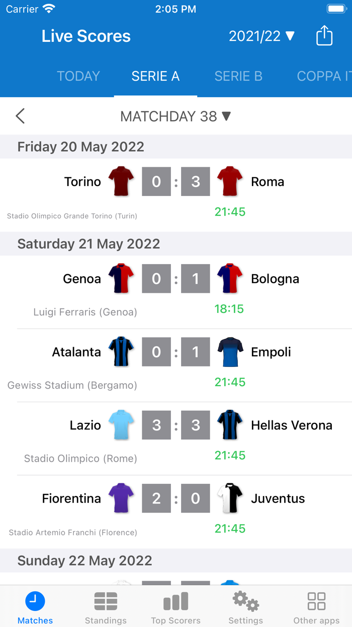Image resolution: width=352 pixels, height=627 pixels.
Task: Tap the Wi-Fi icon in the status bar
Action: click(x=48, y=8)
